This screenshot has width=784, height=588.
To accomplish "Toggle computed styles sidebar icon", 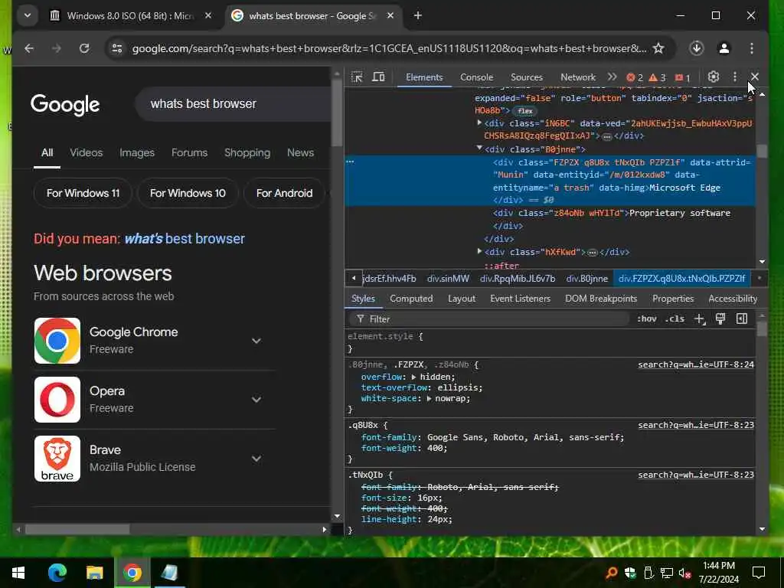I will (x=742, y=319).
